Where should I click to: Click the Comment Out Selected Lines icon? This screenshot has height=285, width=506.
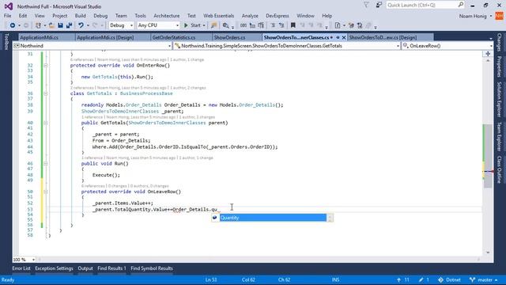tap(273, 25)
